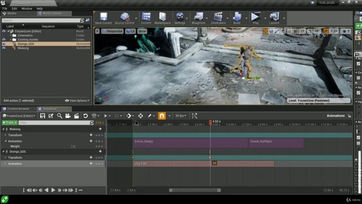Click Save Current in main toolbar
This screenshot has height=204, width=362.
pos(104,18)
